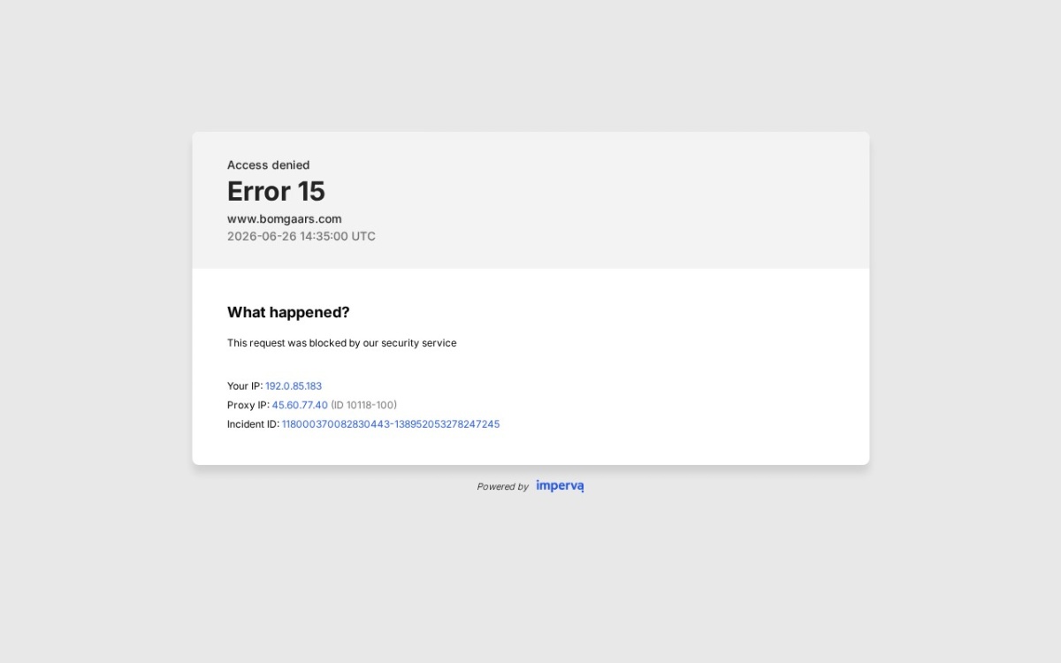Click the number '15' in the heading
This screenshot has height=663, width=1061.
pos(311,191)
